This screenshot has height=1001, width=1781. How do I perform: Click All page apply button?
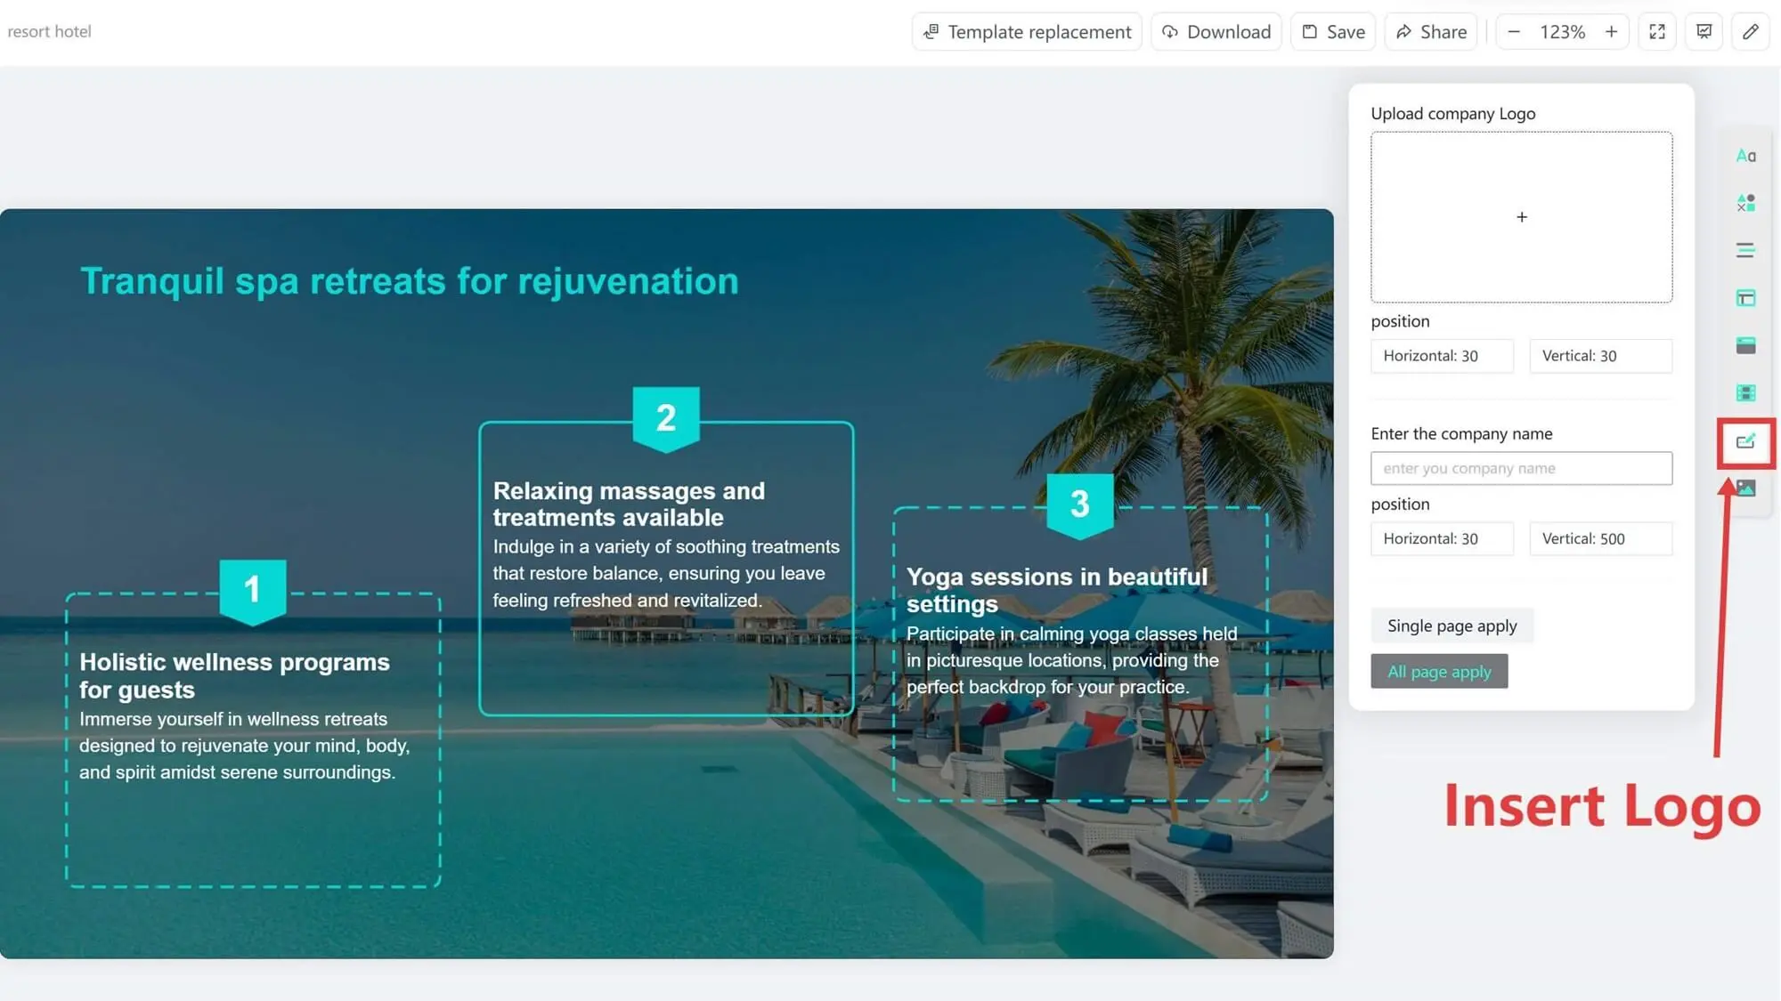pos(1438,672)
